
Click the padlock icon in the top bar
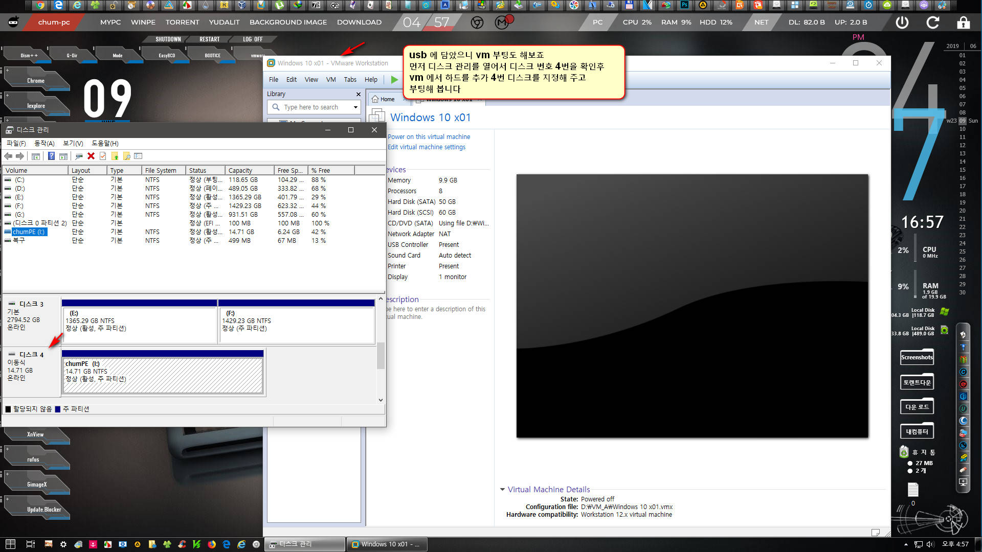pyautogui.click(x=963, y=22)
